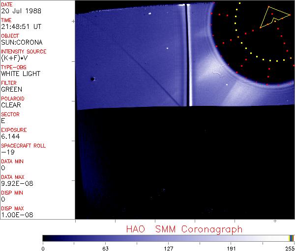Click the plus marker near top-left of image
Image resolution: width=295 pixels, height=251 pixels.
click(74, 22)
